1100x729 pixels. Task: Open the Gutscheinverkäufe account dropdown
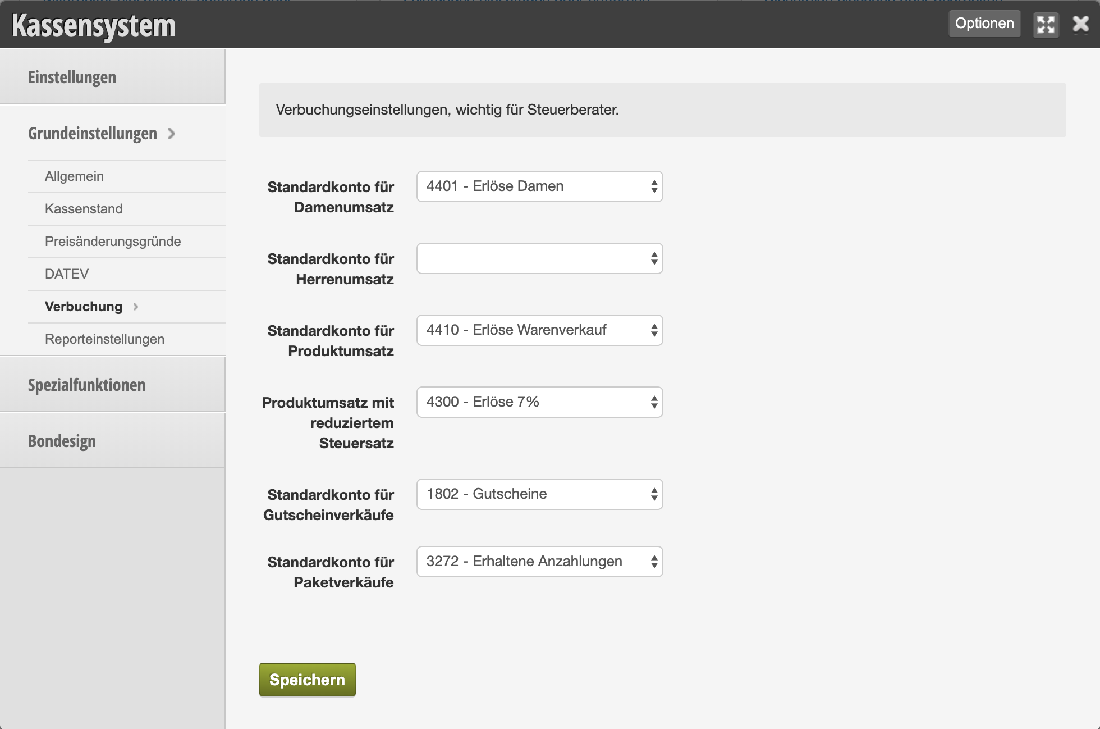coord(539,494)
